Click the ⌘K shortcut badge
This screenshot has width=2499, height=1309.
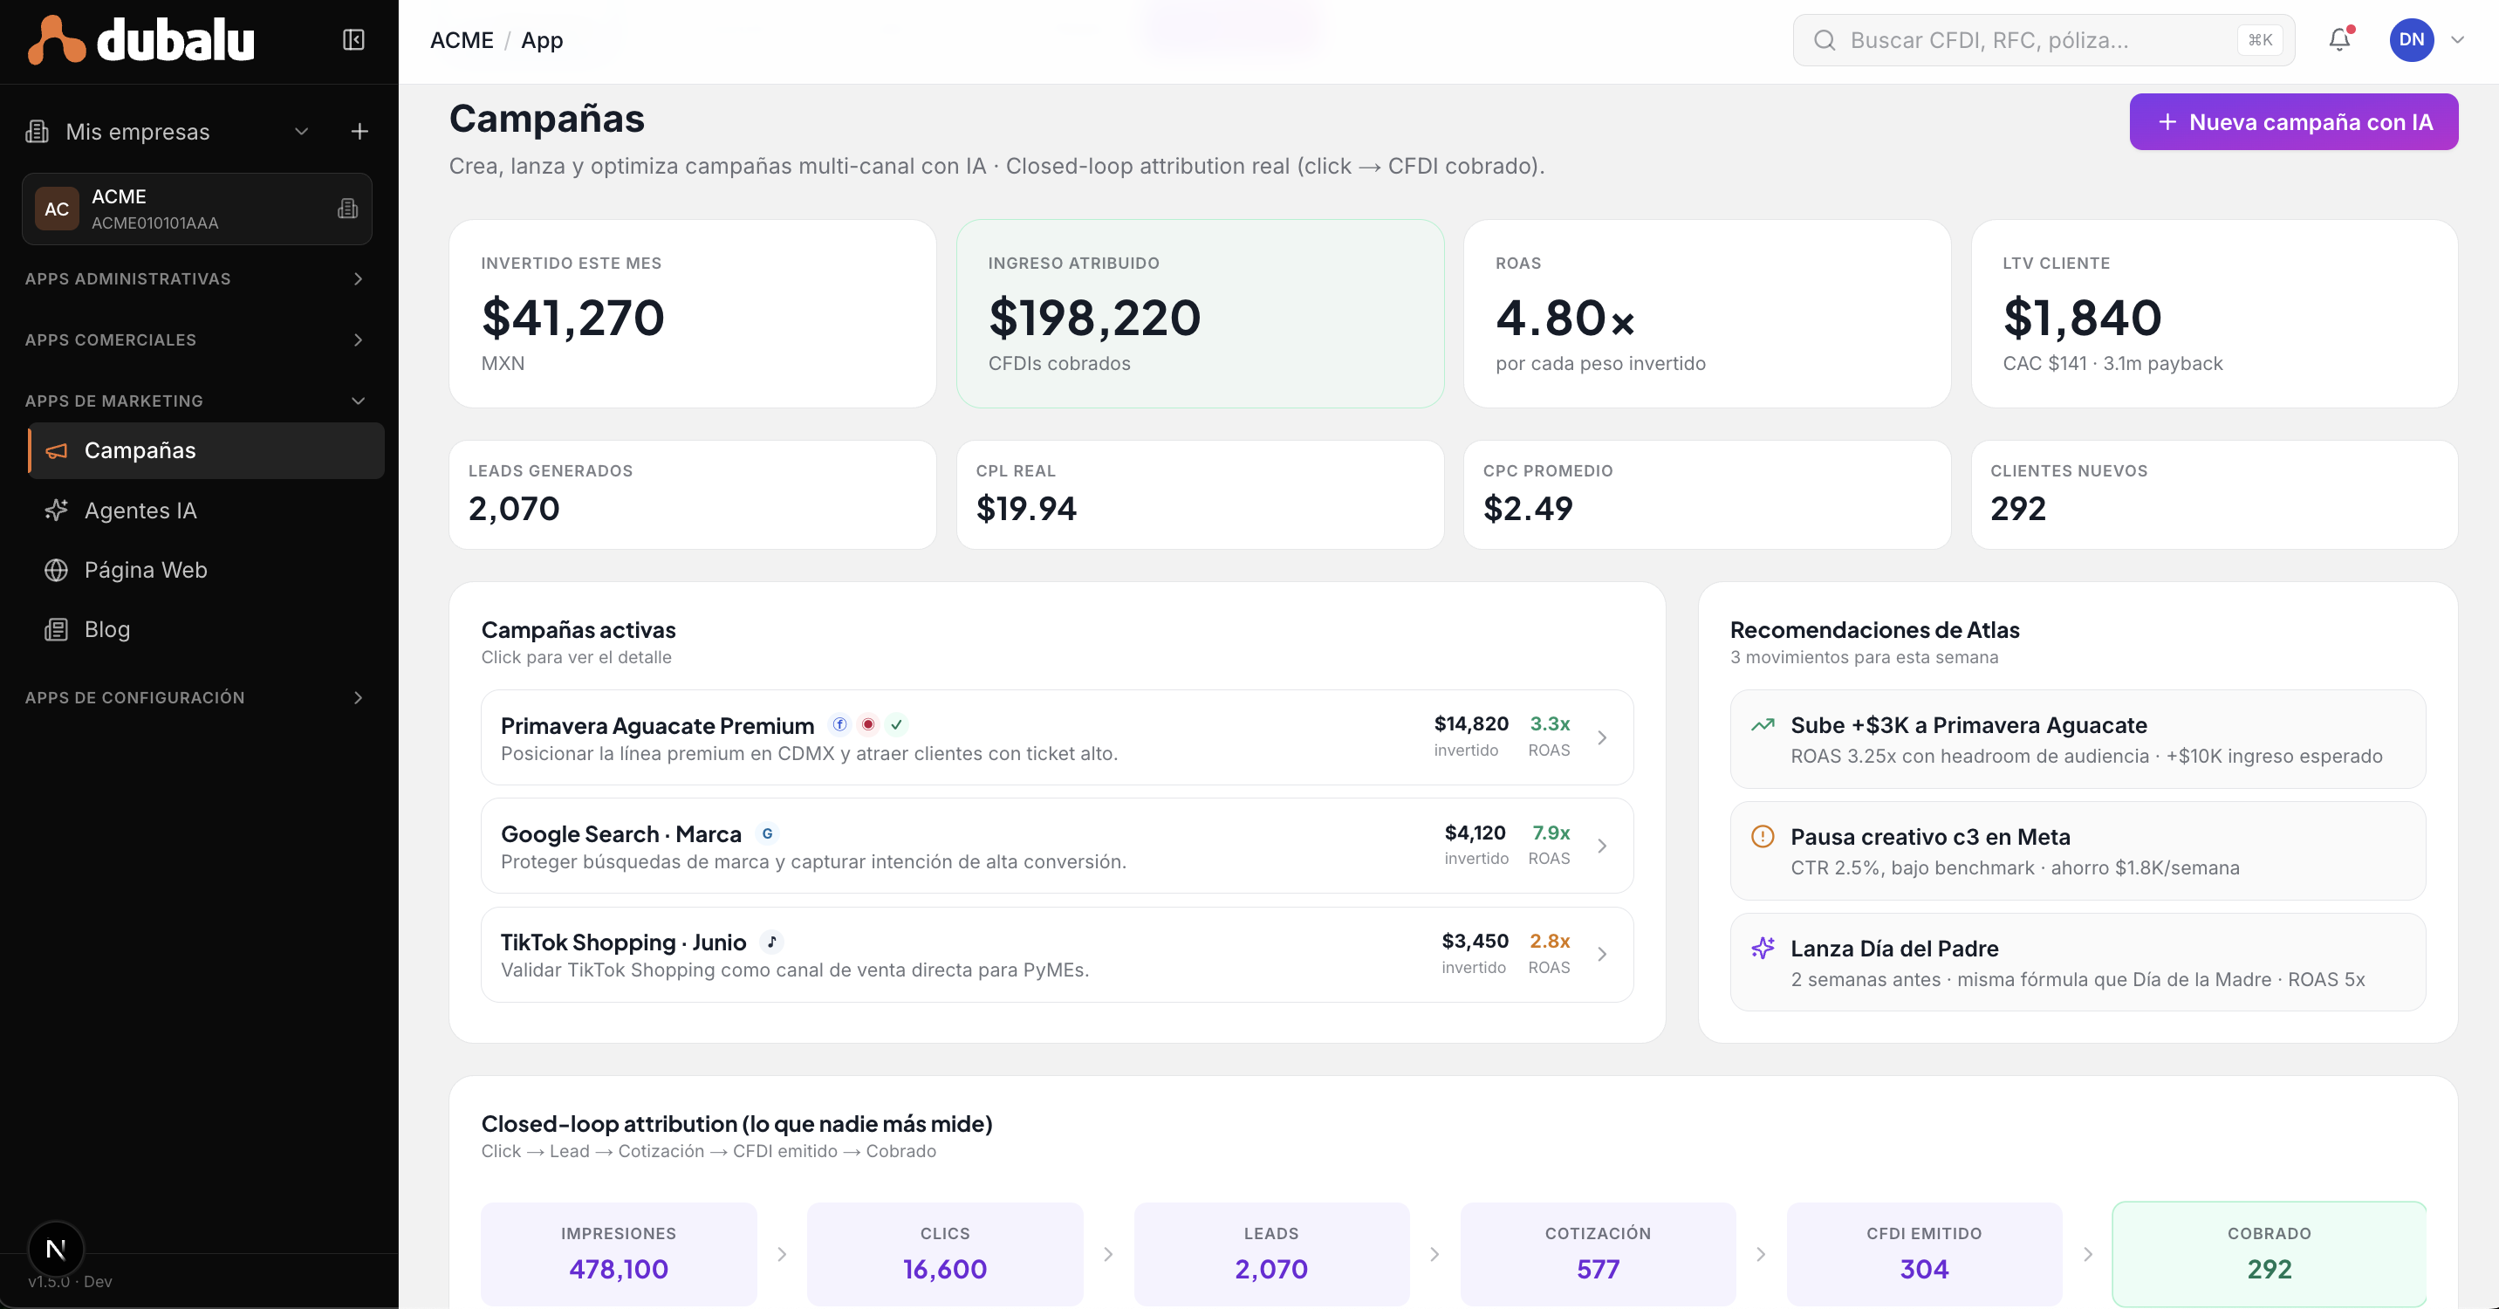click(2260, 40)
